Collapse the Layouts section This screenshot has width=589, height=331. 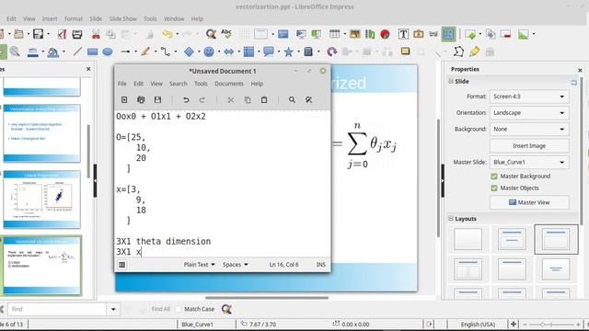click(x=451, y=219)
